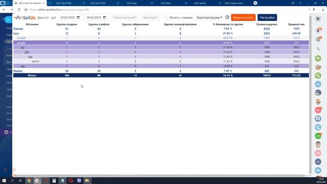Open Opera from taskbar
Image resolution: width=327 pixels, height=184 pixels.
click(x=71, y=180)
